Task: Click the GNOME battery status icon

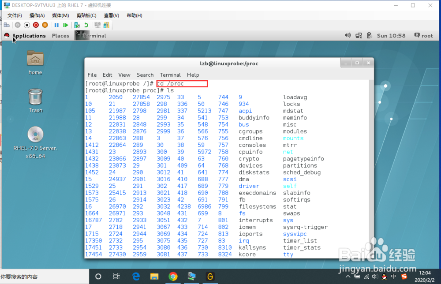Action: pos(369,35)
